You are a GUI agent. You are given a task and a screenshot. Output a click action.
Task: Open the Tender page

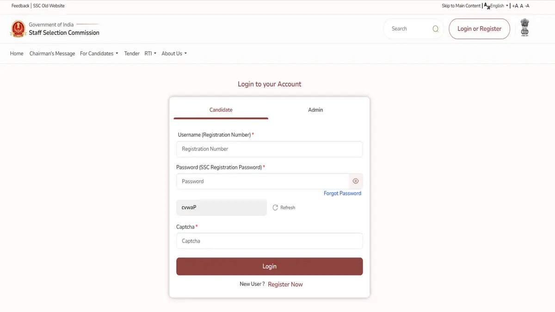(x=131, y=53)
